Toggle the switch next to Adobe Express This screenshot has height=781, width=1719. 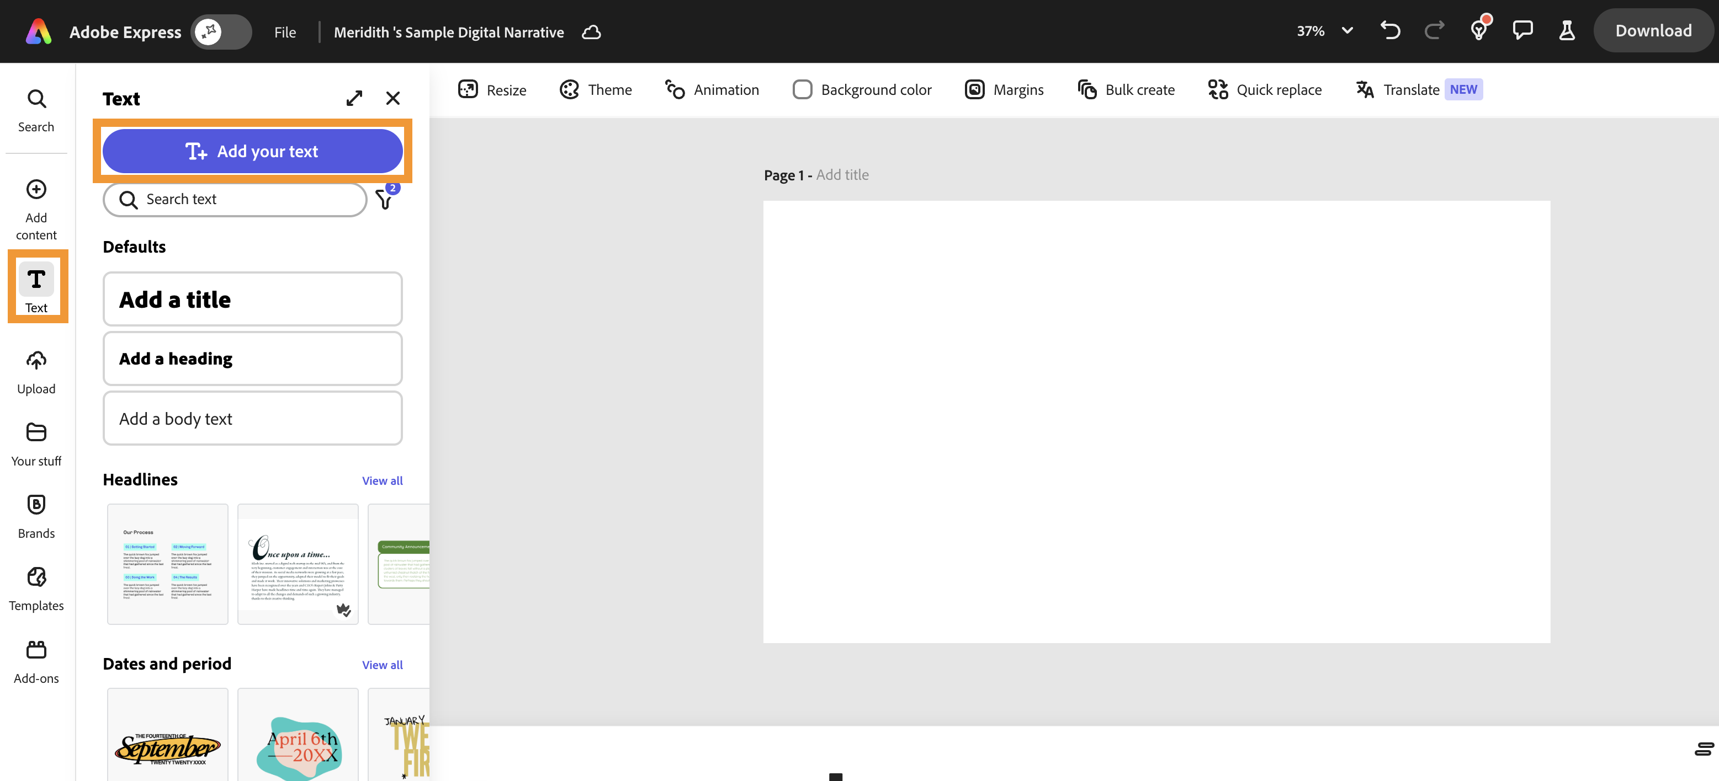click(221, 31)
